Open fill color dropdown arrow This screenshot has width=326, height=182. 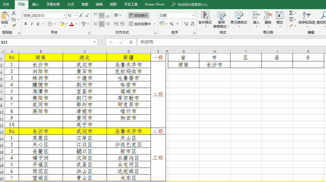pos(67,24)
